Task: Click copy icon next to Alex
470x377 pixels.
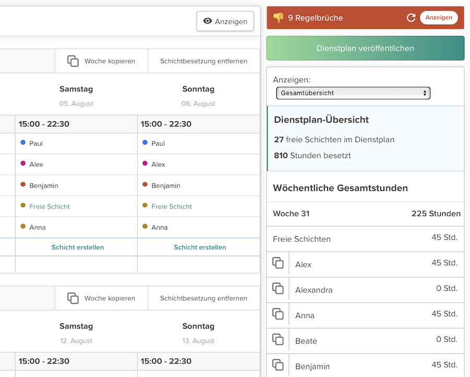Action: click(278, 263)
